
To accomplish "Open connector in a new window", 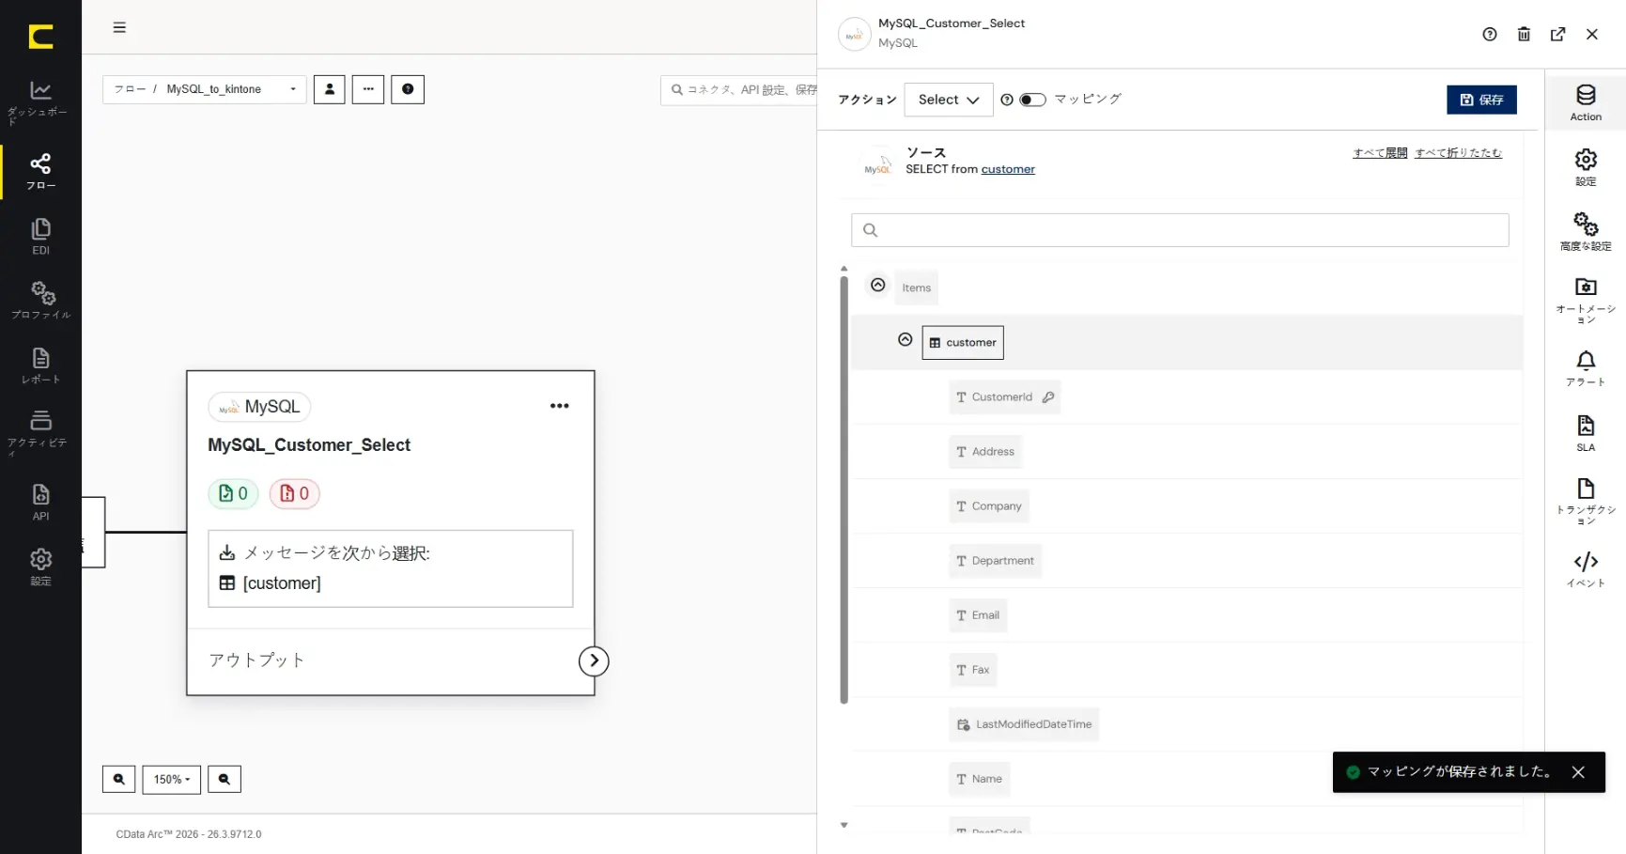I will click(1558, 35).
